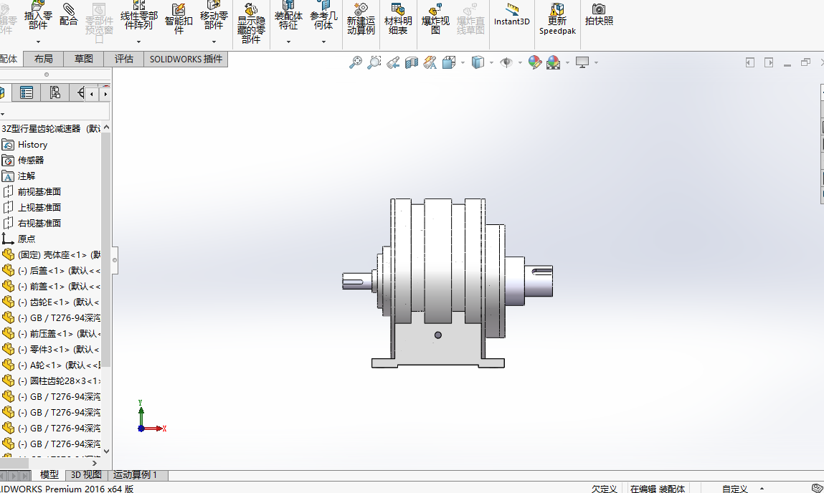Open dropdown under Assembly Features (装配体特征)
Viewport: 824px width, 493px height.
[288, 42]
